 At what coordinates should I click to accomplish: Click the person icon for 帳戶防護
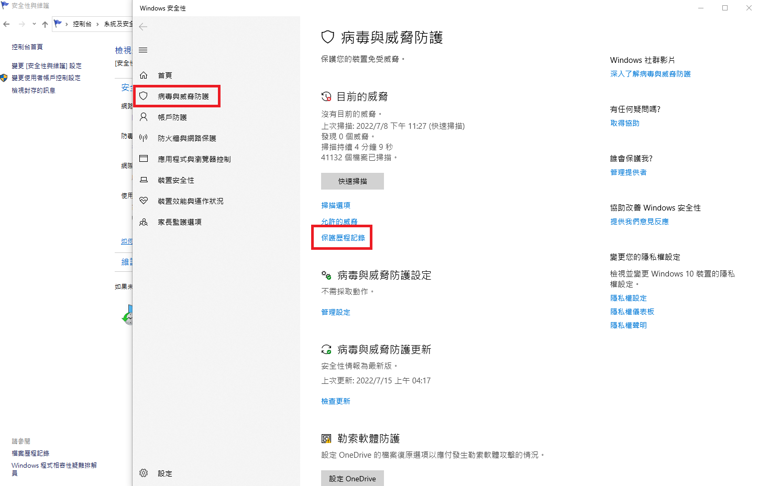point(144,117)
